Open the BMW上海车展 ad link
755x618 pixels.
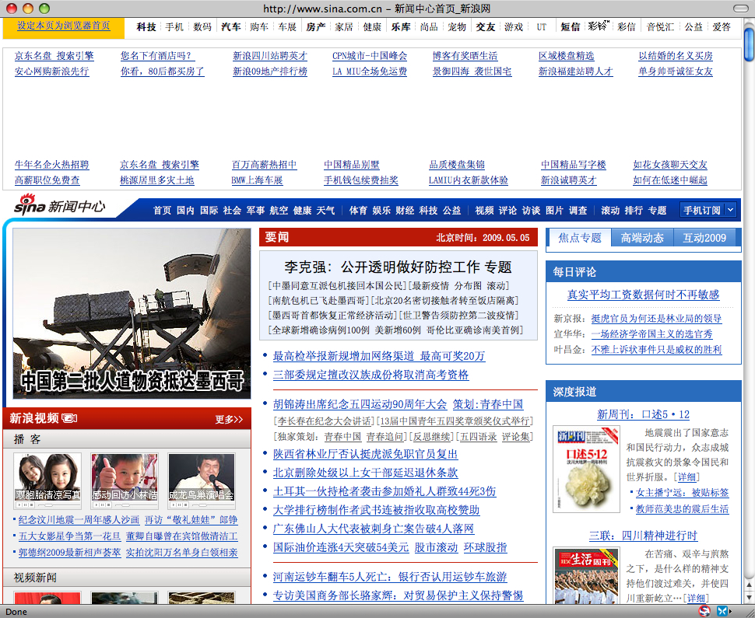[257, 180]
